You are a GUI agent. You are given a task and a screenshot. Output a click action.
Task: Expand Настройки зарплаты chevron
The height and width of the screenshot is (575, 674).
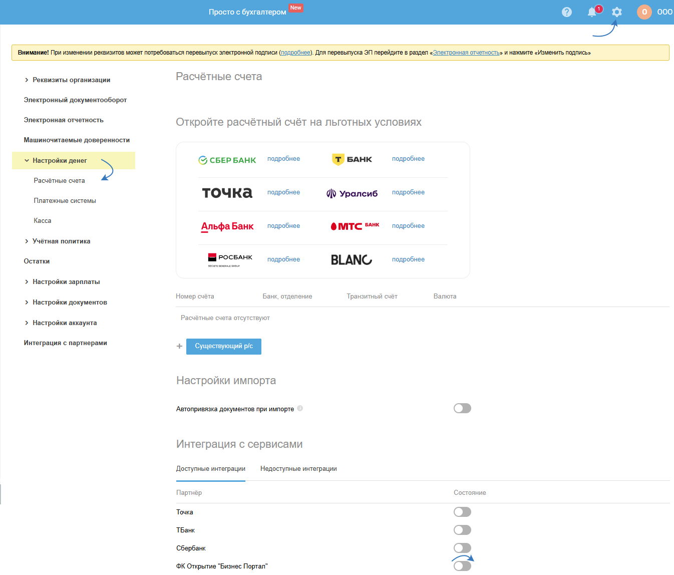point(27,282)
